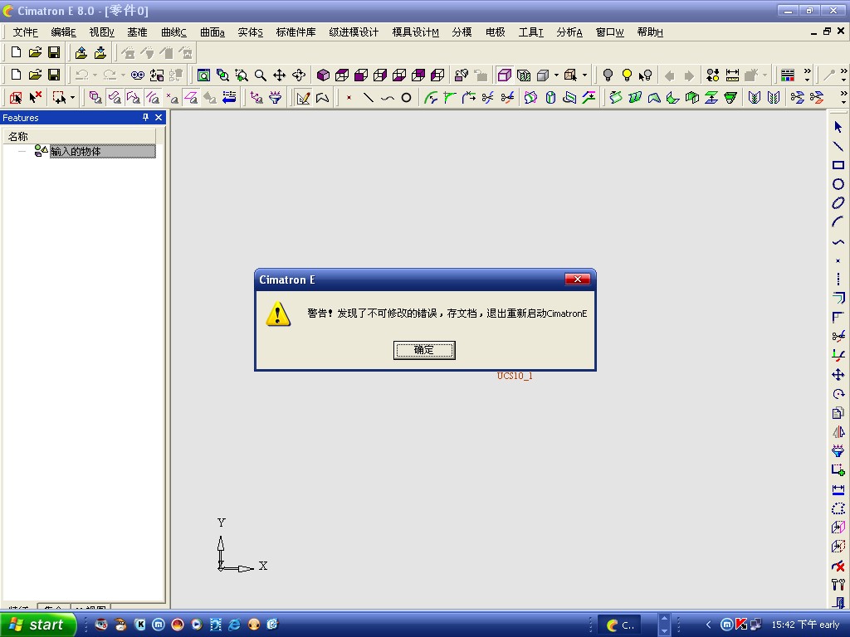Select the arc tool in right toolbar
Image resolution: width=850 pixels, height=637 pixels.
(x=838, y=222)
